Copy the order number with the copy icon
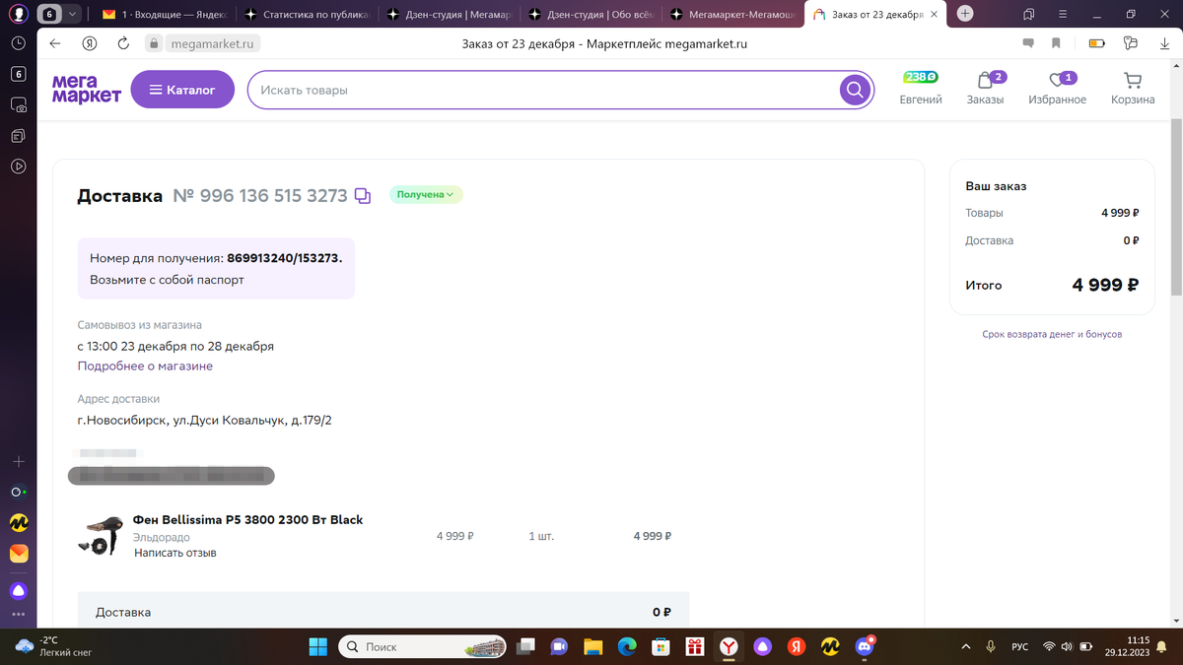Viewport: 1183px width, 665px height. (x=363, y=196)
